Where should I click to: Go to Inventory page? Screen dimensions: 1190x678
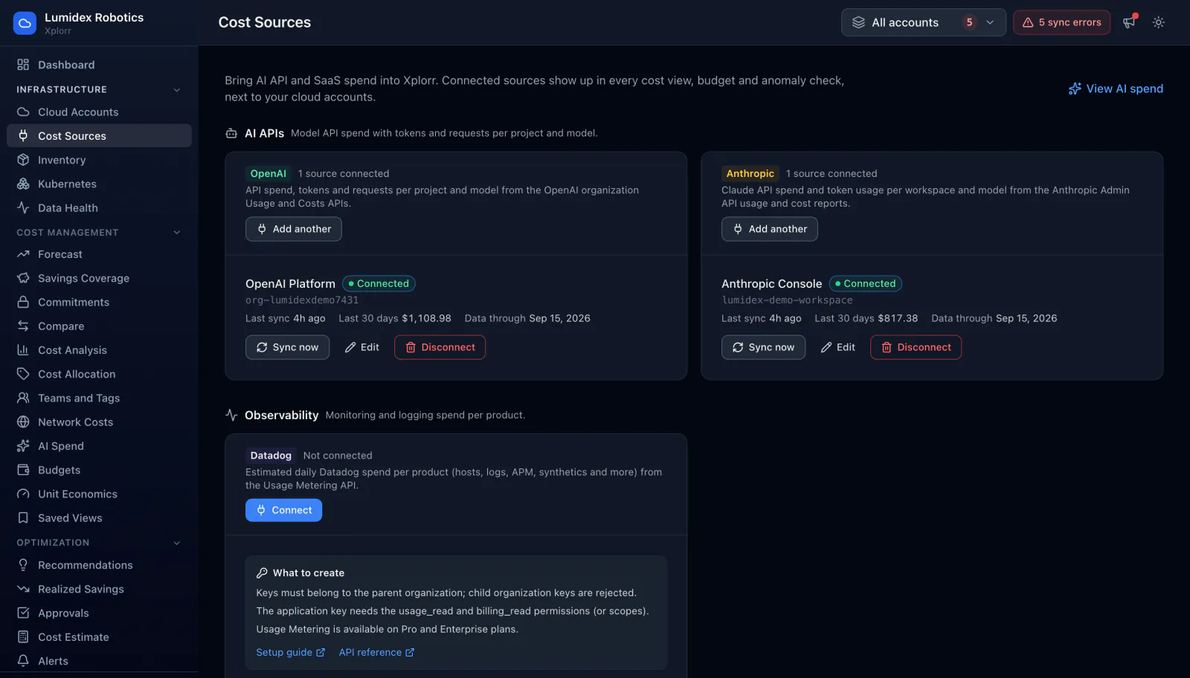99,160
